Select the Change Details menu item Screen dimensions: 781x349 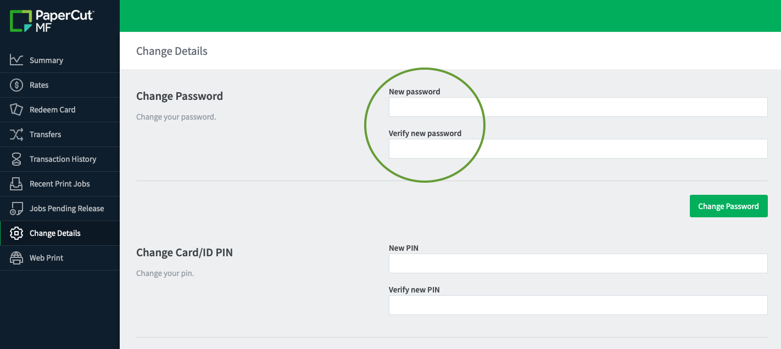(60, 233)
